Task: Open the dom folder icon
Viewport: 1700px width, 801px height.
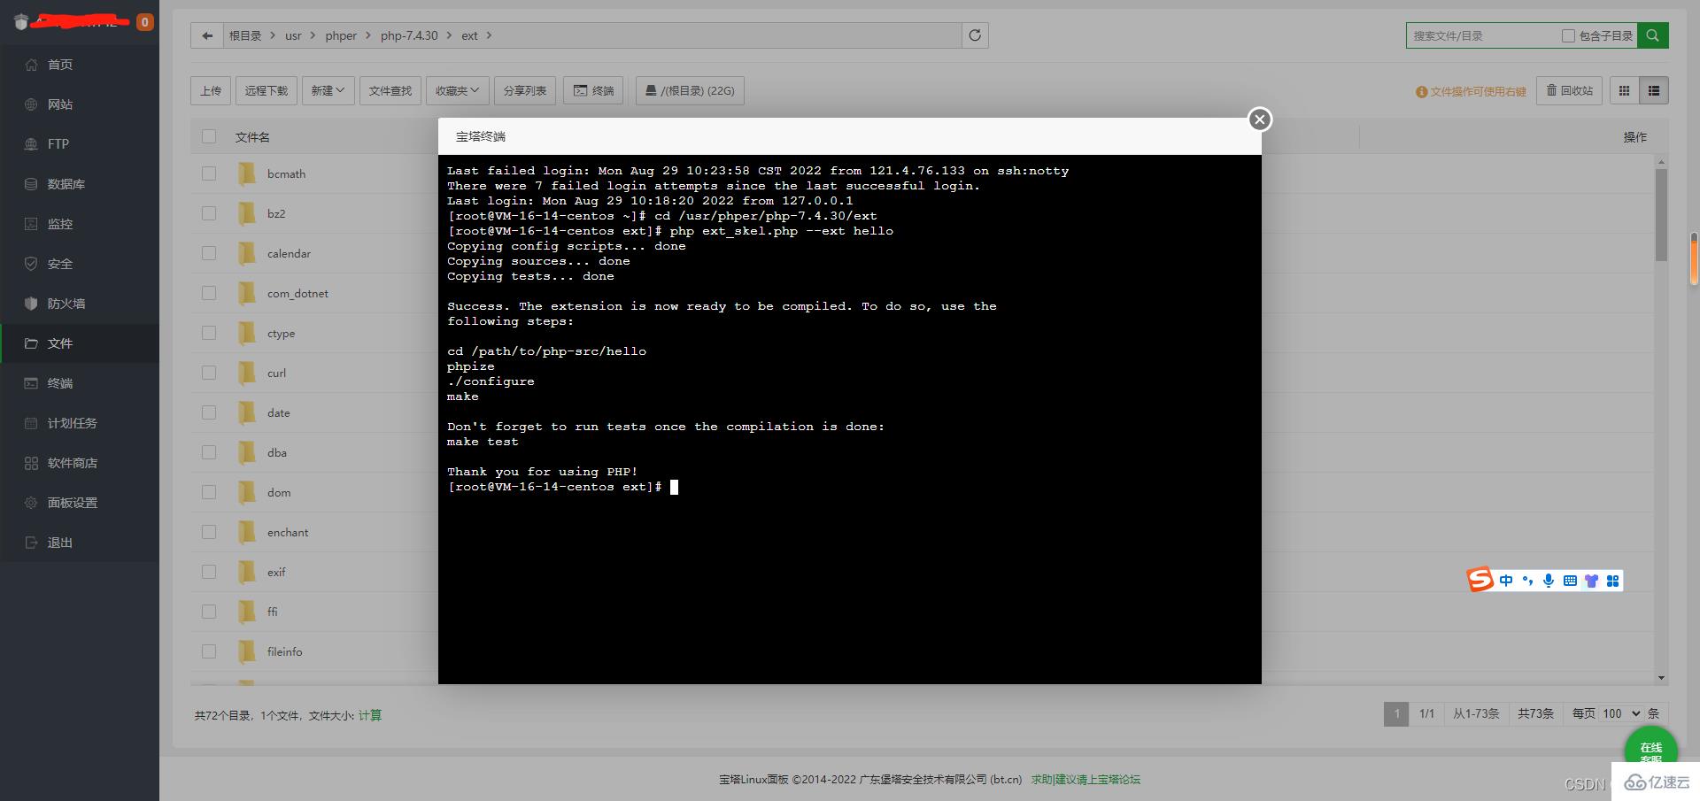Action: pos(247,492)
